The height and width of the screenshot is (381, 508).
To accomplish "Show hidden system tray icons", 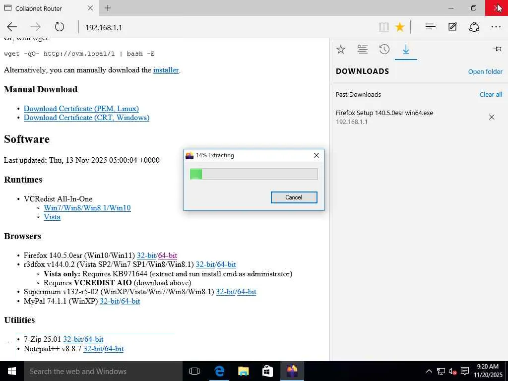I will tap(429, 371).
